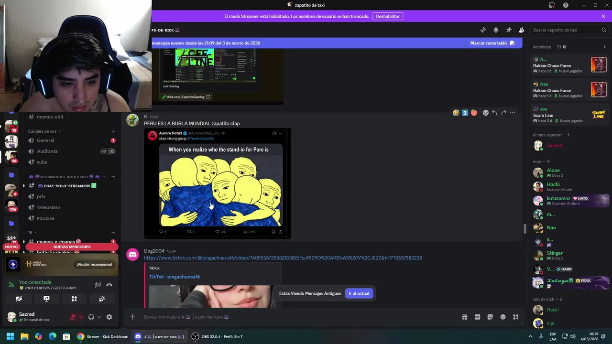Open the emoji picker in message bar
This screenshot has width=612, height=344.
[503, 317]
